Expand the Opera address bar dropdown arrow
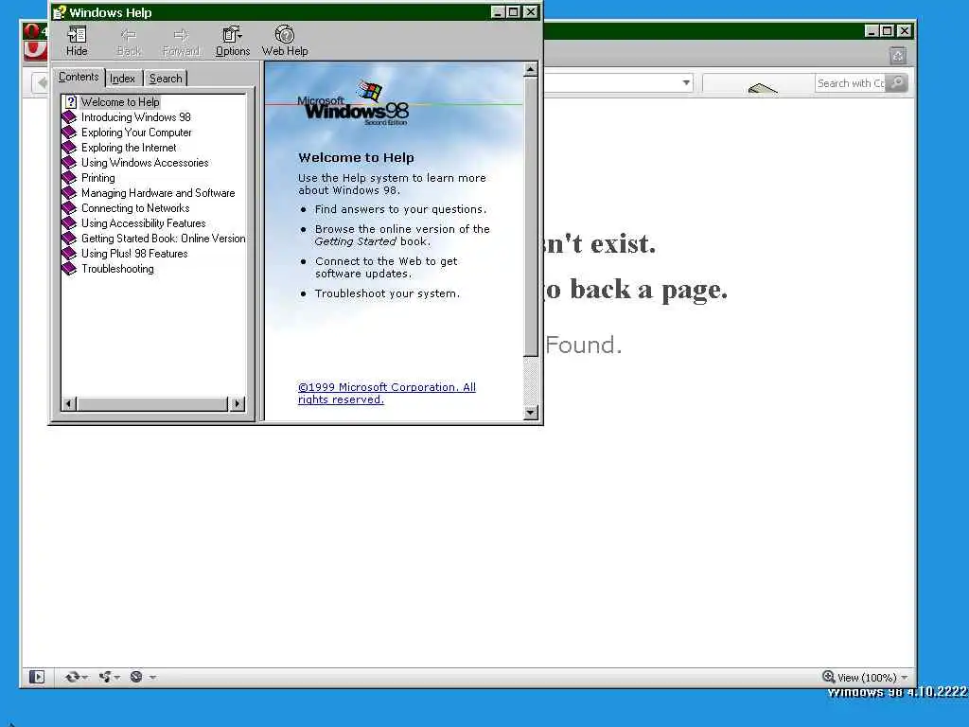Screen dimensions: 969x727 [x=685, y=83]
